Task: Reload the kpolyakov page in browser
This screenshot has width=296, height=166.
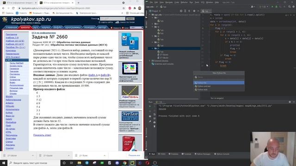Action: [13, 8]
